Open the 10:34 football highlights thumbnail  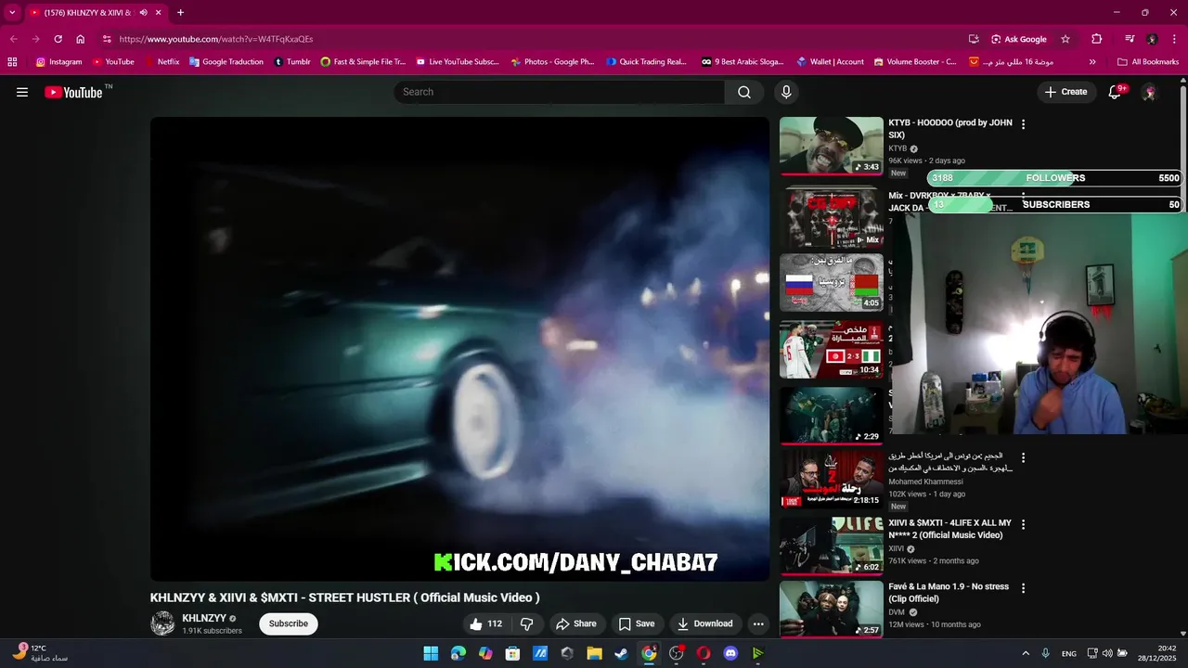click(x=832, y=350)
